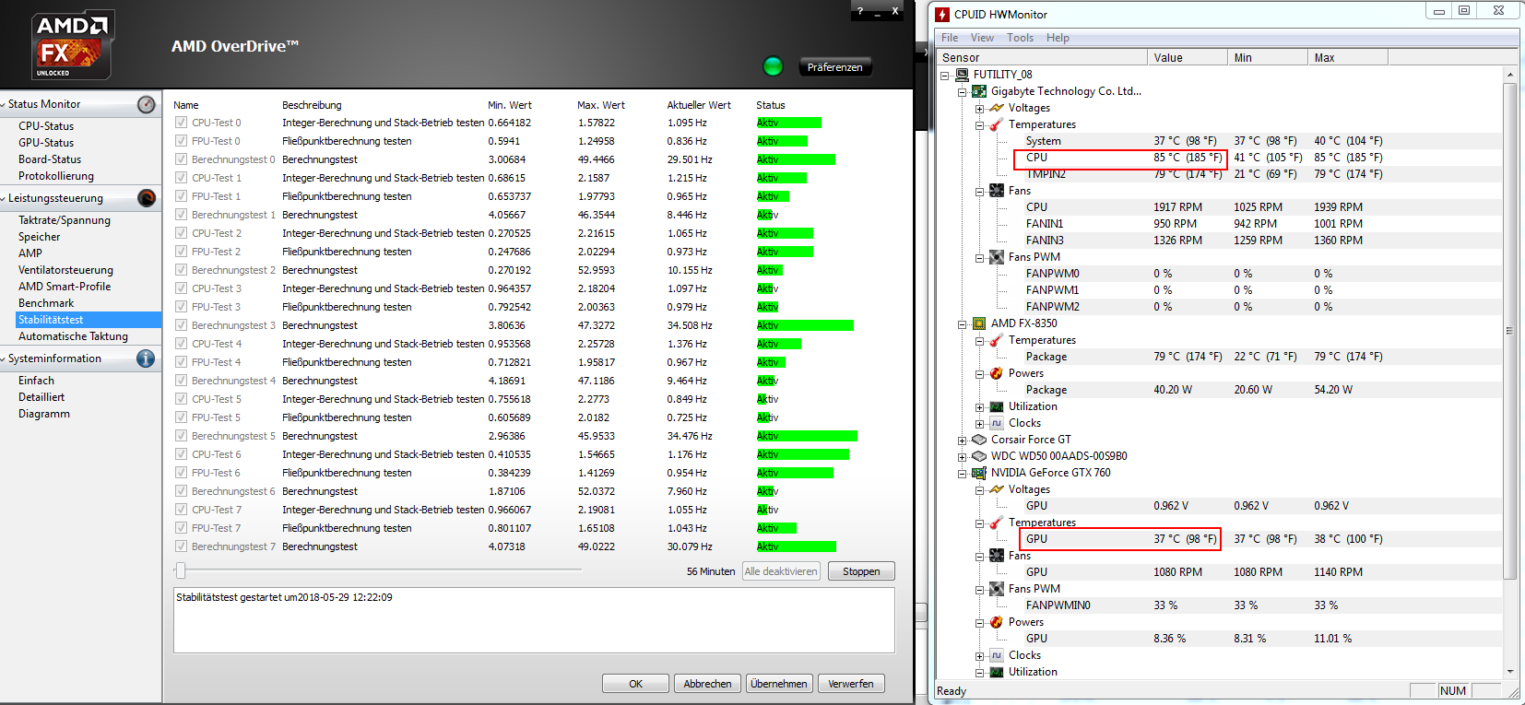Open the File menu in HWMonitor
The image size is (1525, 705).
(x=950, y=38)
